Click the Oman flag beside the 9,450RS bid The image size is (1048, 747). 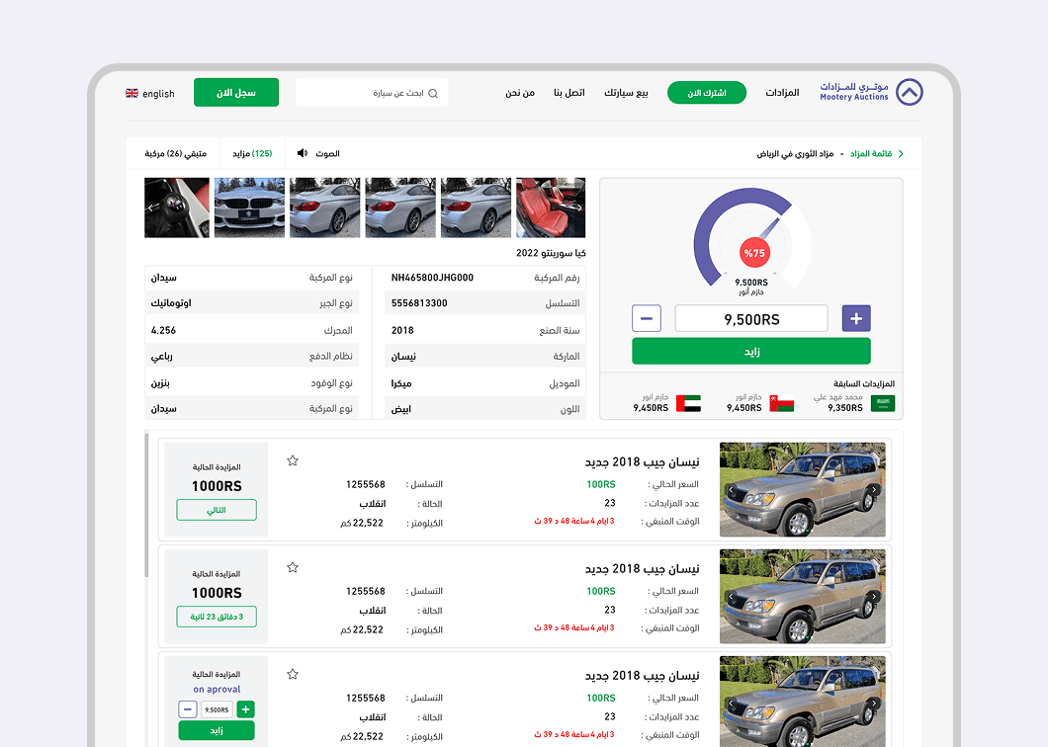tap(782, 402)
